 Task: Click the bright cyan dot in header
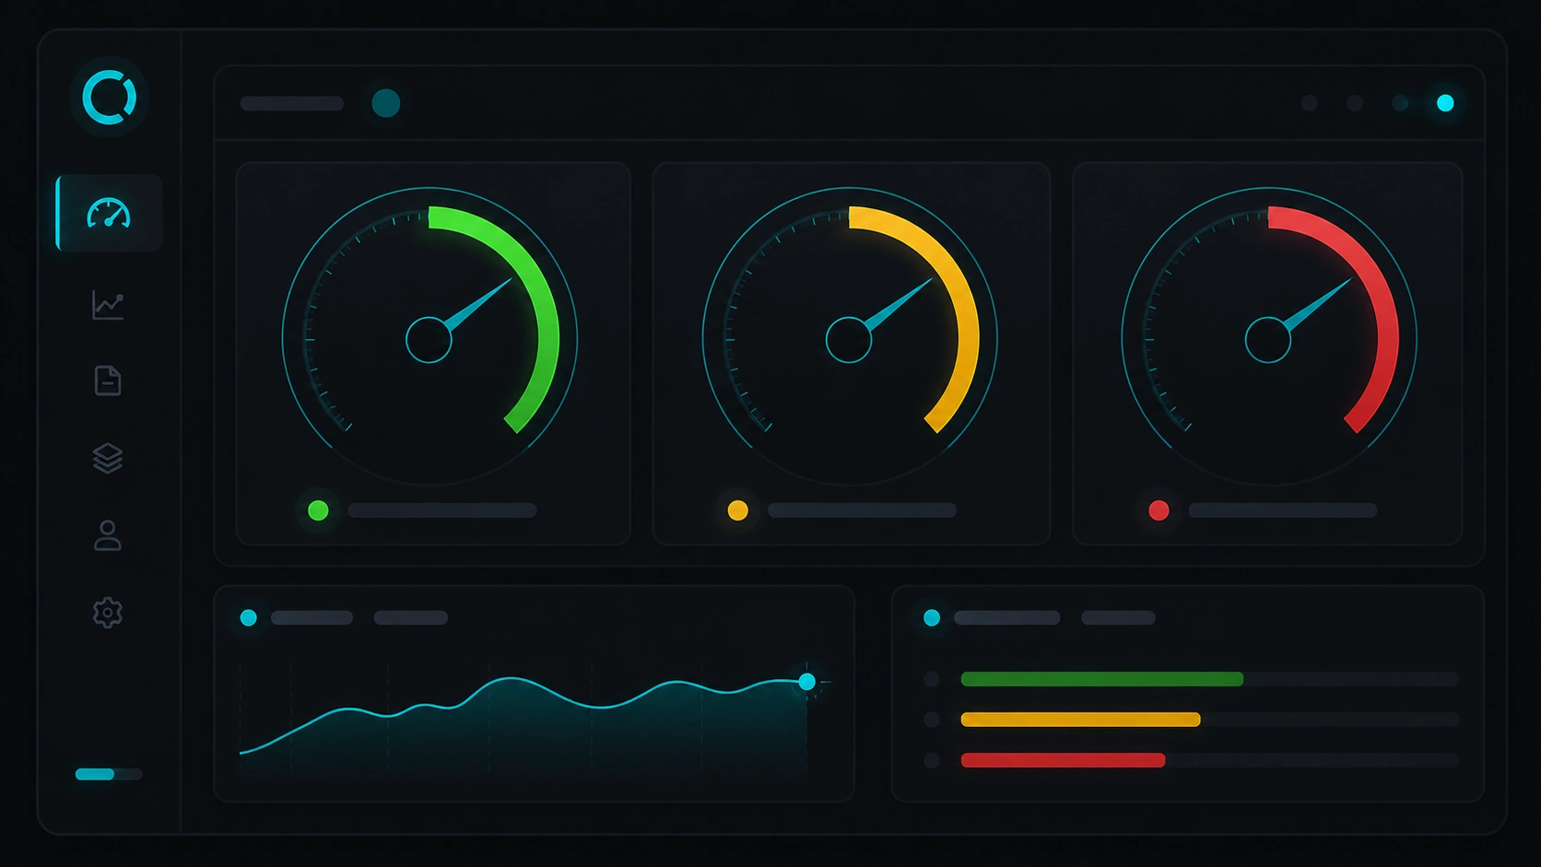coord(1445,103)
